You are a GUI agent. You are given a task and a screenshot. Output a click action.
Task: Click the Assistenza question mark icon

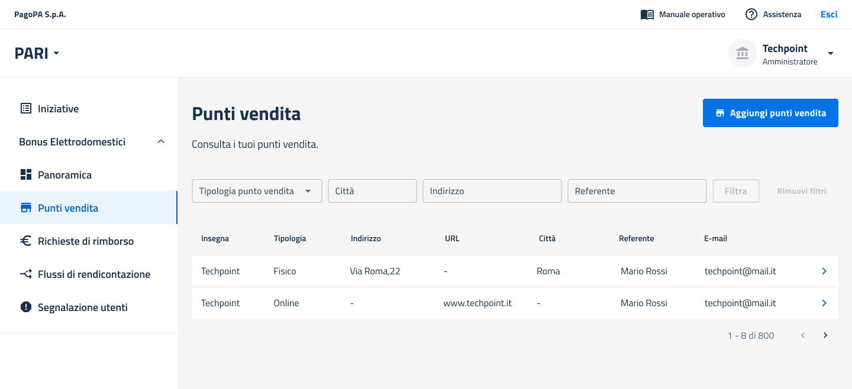(x=751, y=14)
